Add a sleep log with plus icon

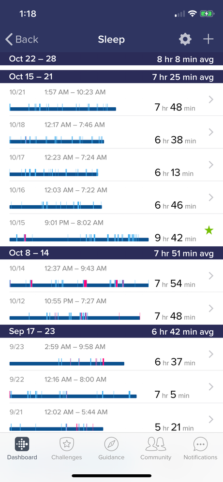pos(208,39)
